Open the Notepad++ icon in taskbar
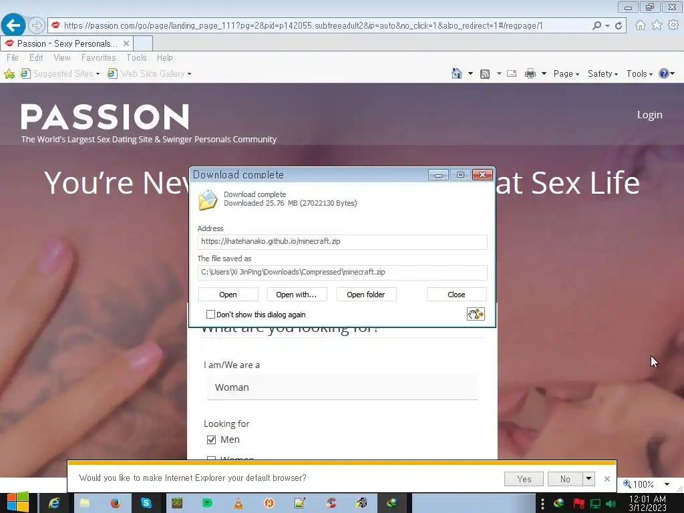Image resolution: width=684 pixels, height=513 pixels. 300,503
